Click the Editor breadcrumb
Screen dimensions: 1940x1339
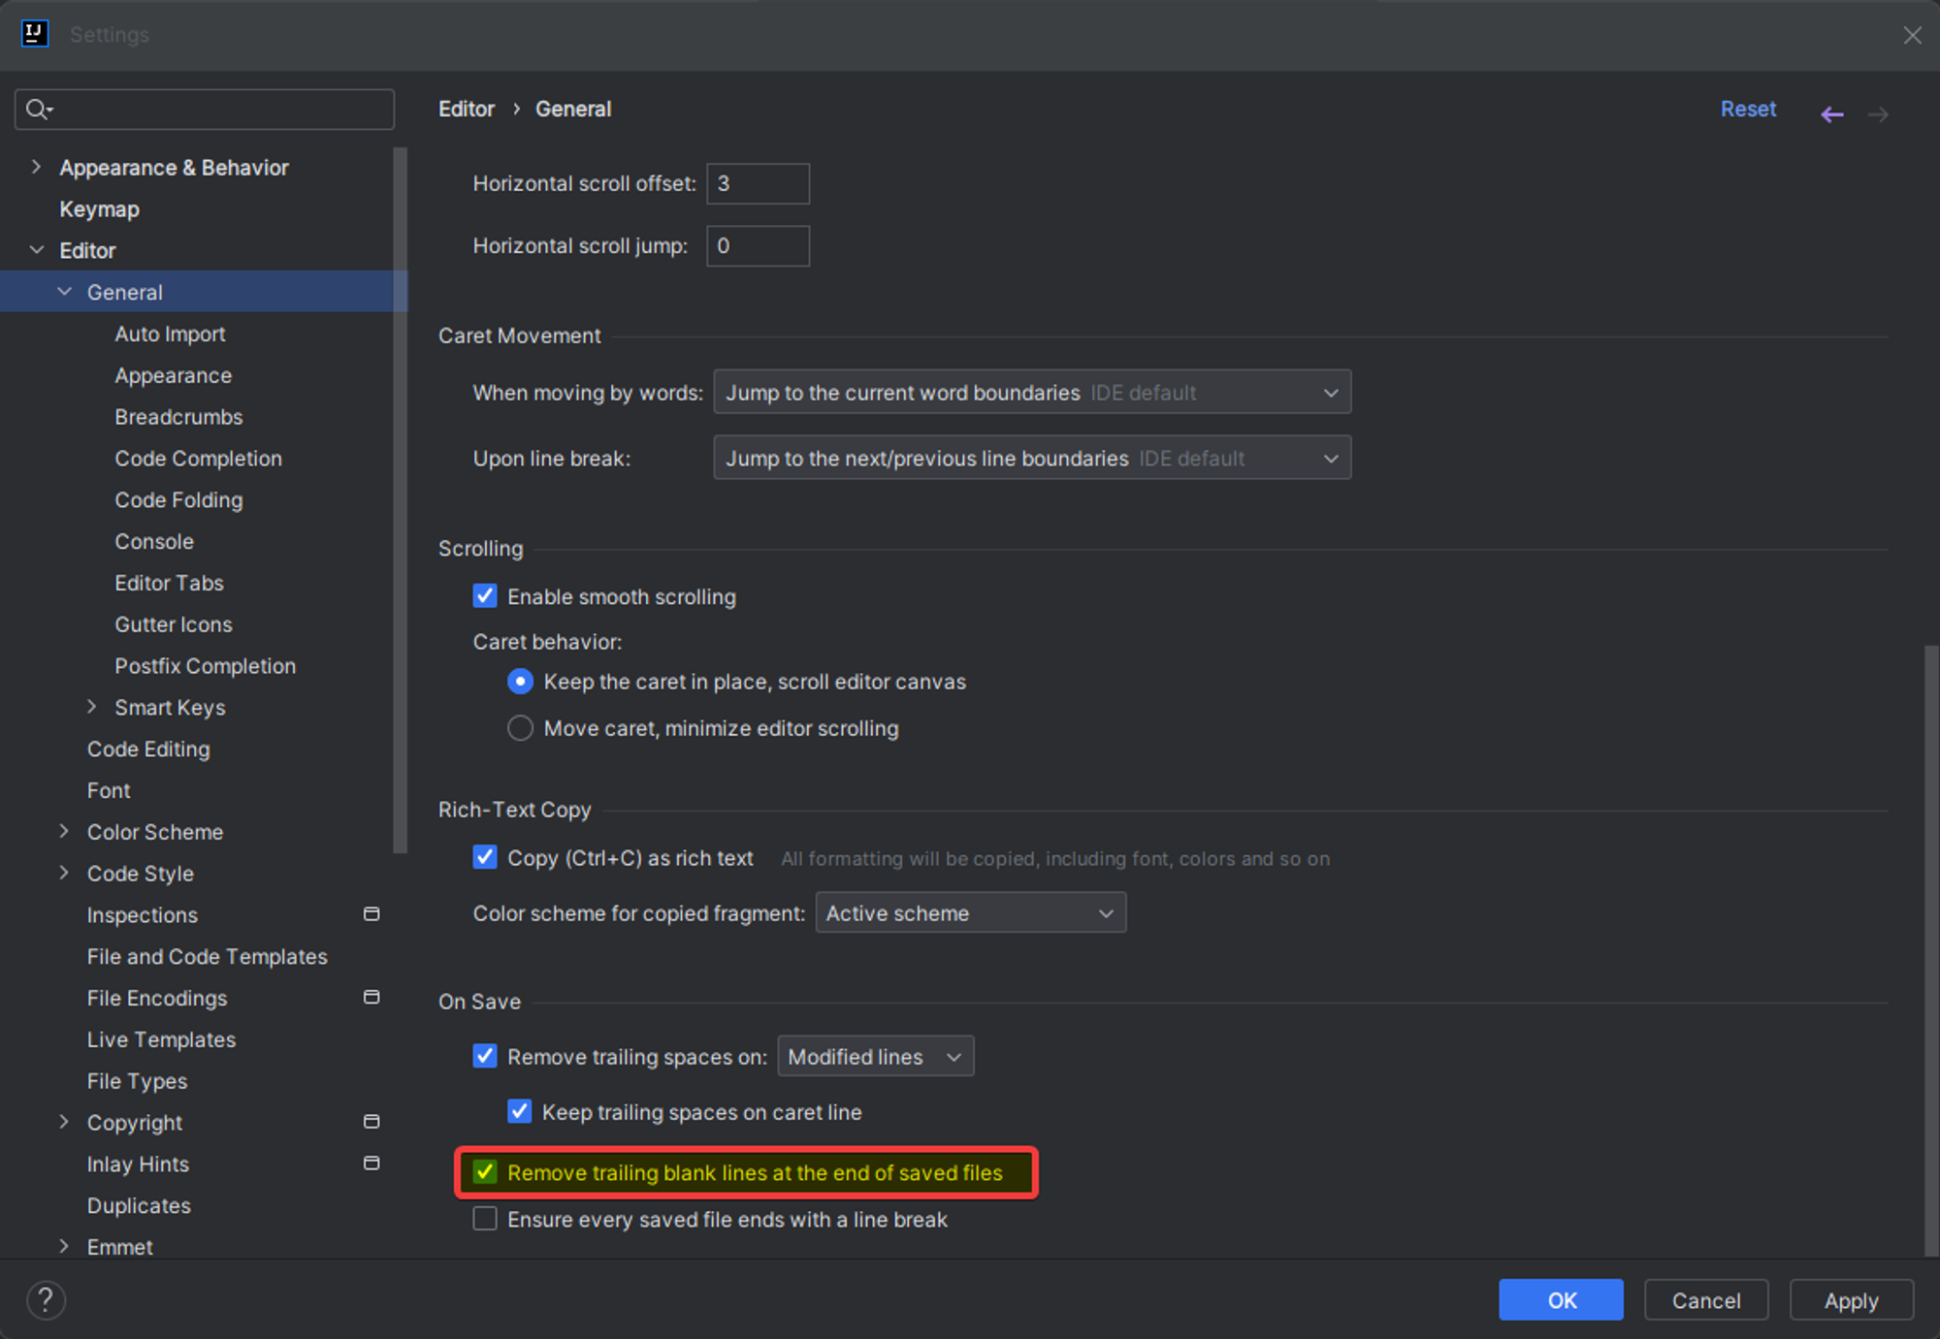tap(466, 109)
